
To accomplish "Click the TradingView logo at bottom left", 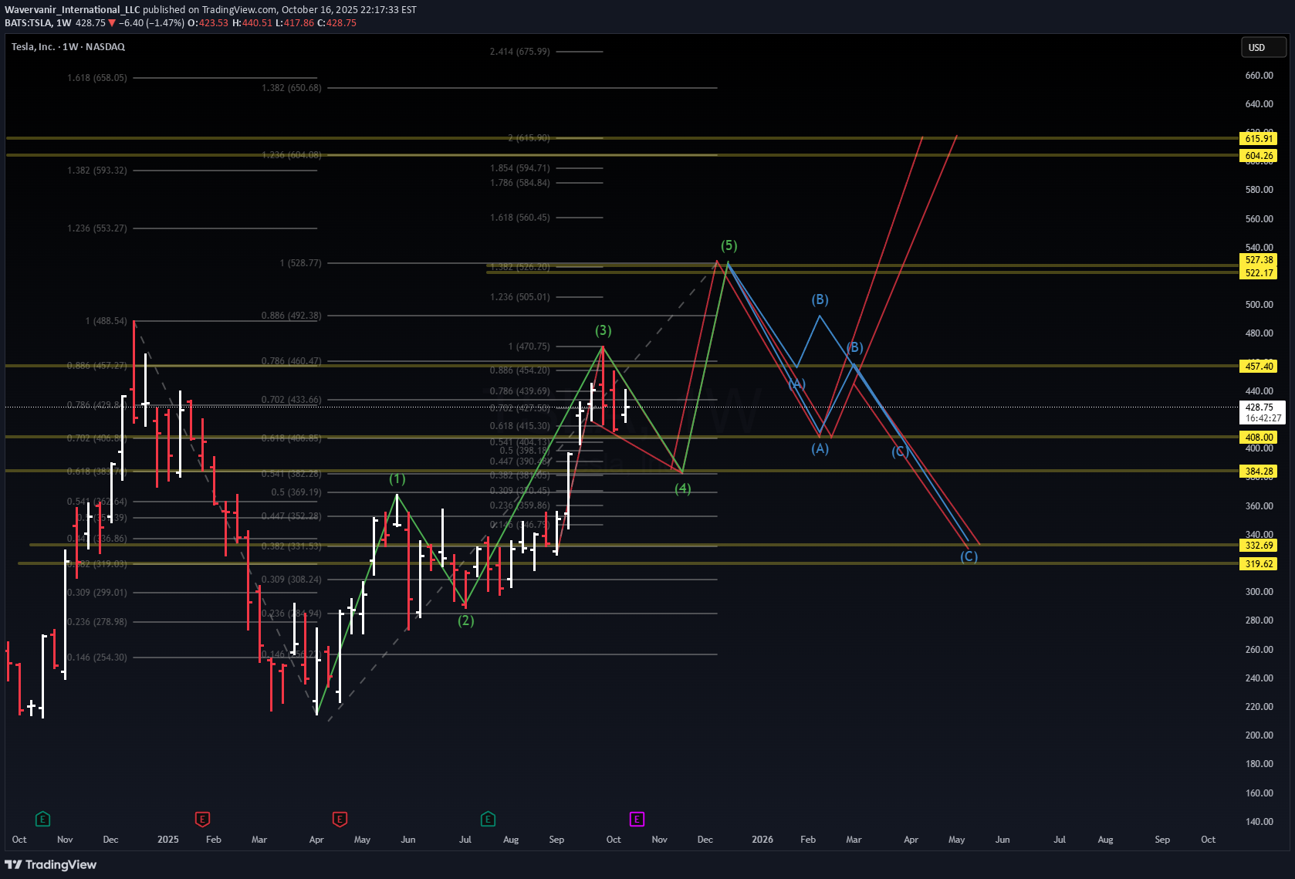I will (51, 864).
